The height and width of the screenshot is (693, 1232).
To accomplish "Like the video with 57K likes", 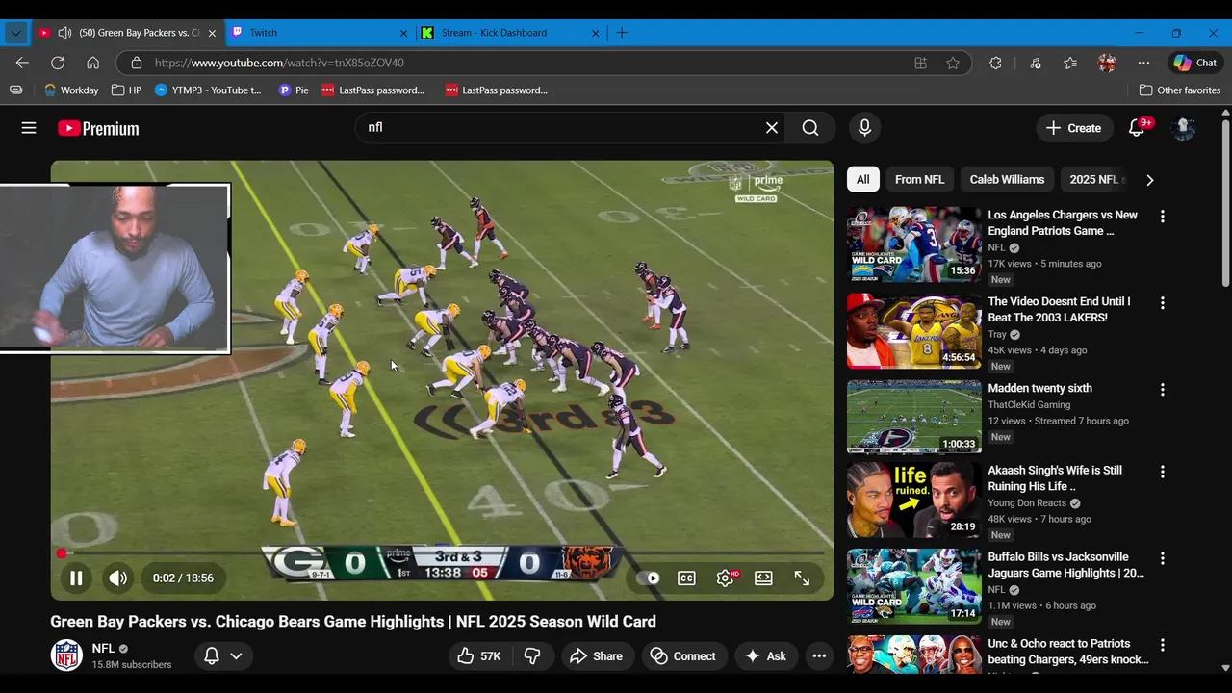I will coord(478,656).
